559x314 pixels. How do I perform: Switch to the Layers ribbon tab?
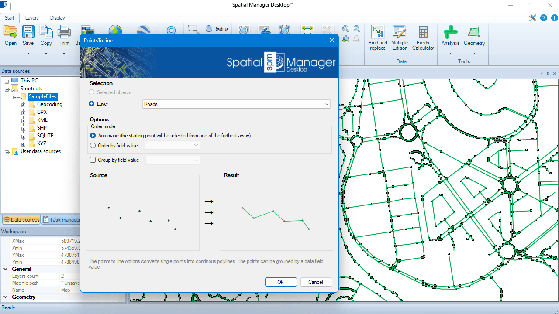pyautogui.click(x=32, y=18)
